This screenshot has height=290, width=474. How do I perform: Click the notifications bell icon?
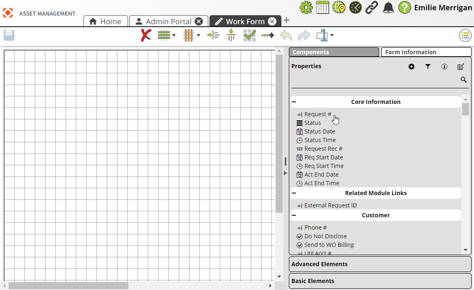[388, 7]
